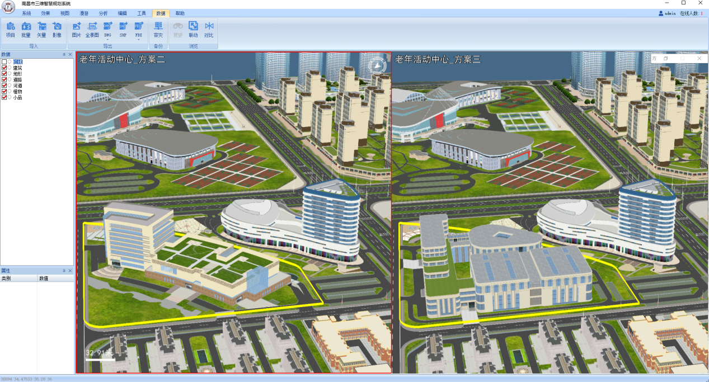The image size is (709, 382).
Task: Toggle the 道路 layer checkbox
Action: [4, 79]
